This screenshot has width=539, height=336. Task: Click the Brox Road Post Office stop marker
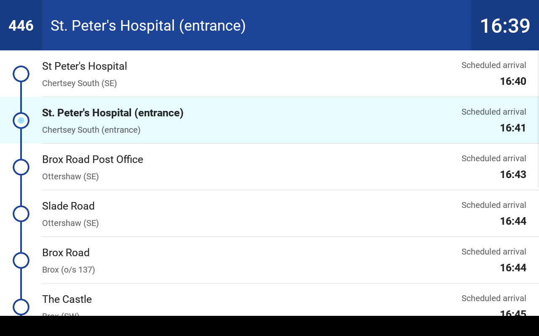(21, 167)
